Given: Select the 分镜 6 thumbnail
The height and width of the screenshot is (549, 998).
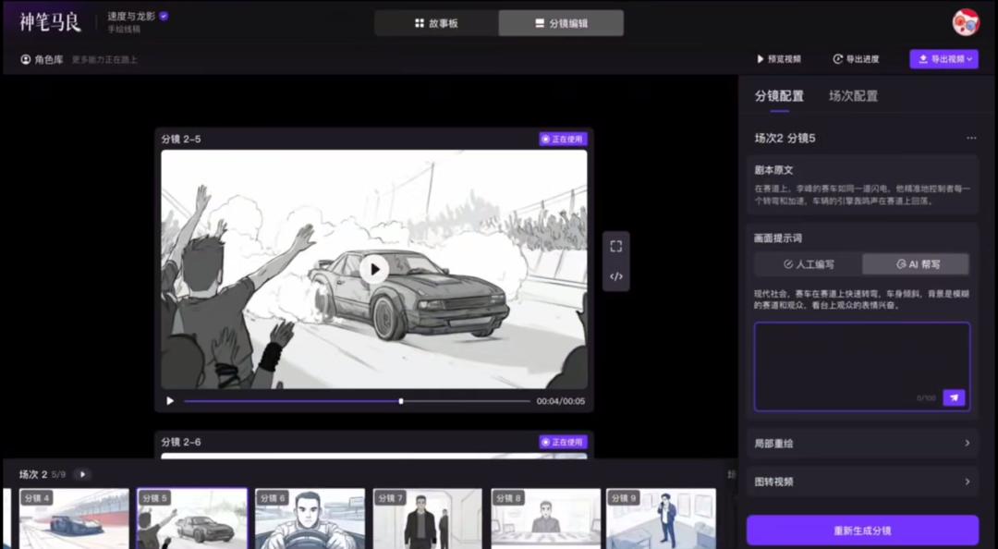Looking at the screenshot, I should point(310,519).
